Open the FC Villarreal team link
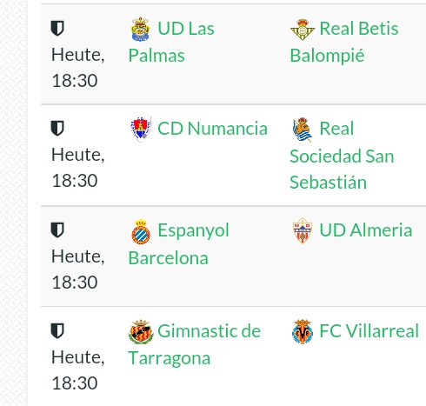This screenshot has height=406, width=426. [x=369, y=330]
